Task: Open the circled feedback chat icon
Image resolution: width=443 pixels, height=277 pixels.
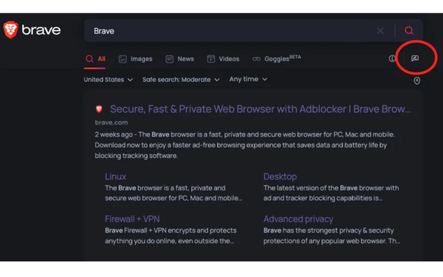Action: [x=415, y=58]
